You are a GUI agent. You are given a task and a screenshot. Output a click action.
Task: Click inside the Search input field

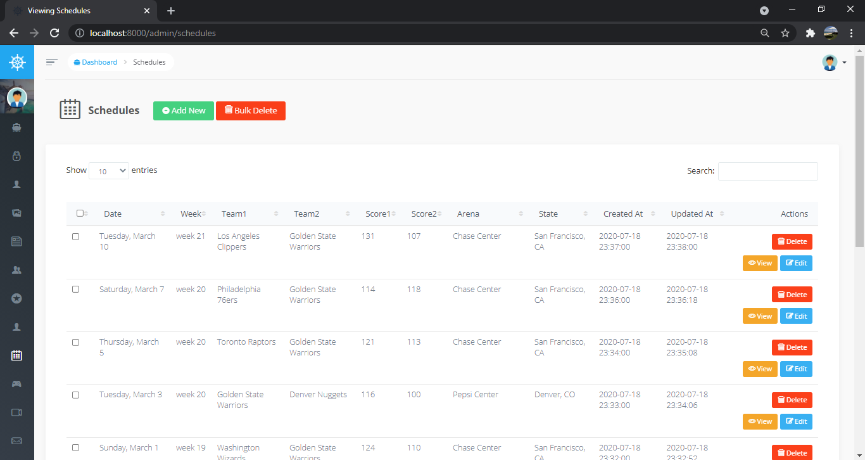tap(767, 171)
